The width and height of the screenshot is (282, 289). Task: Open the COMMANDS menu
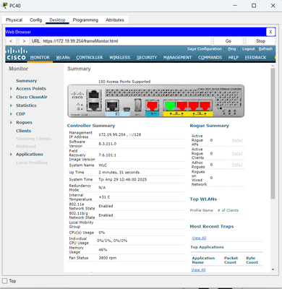point(210,58)
